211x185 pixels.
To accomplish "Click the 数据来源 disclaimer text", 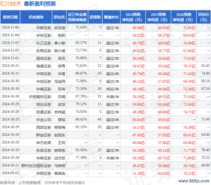I will tap(43, 183).
